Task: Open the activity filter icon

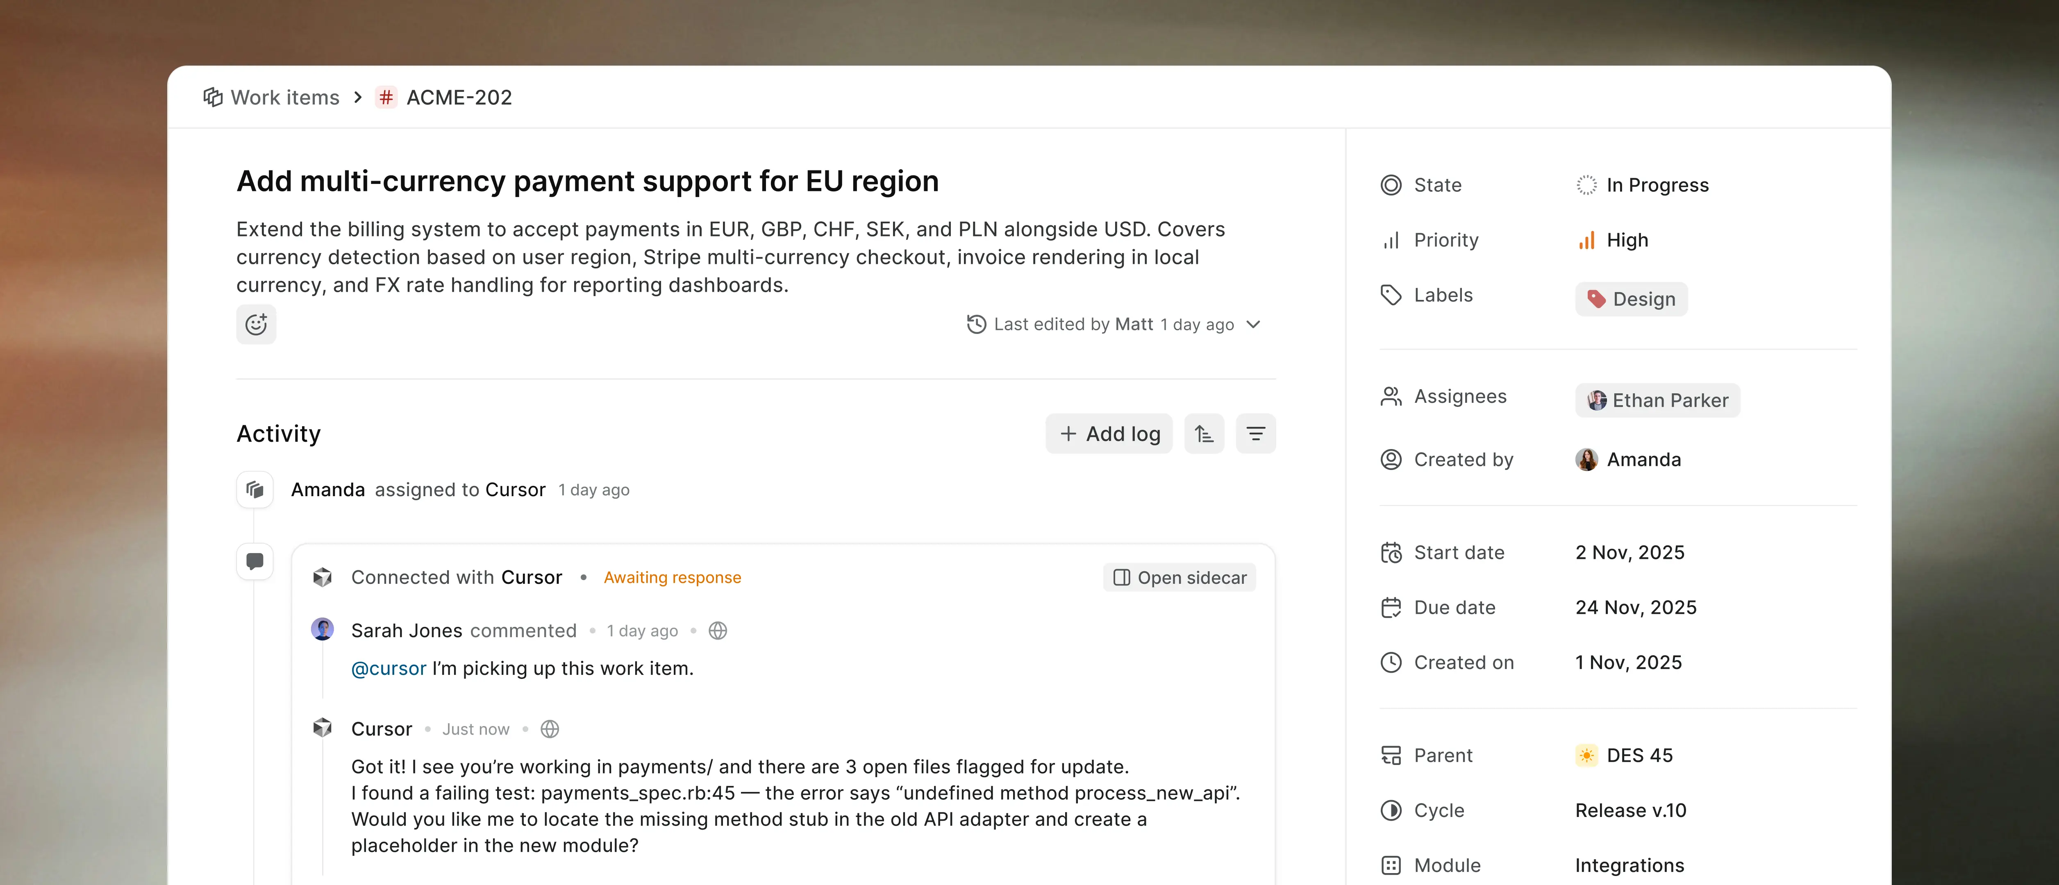Action: (x=1256, y=434)
